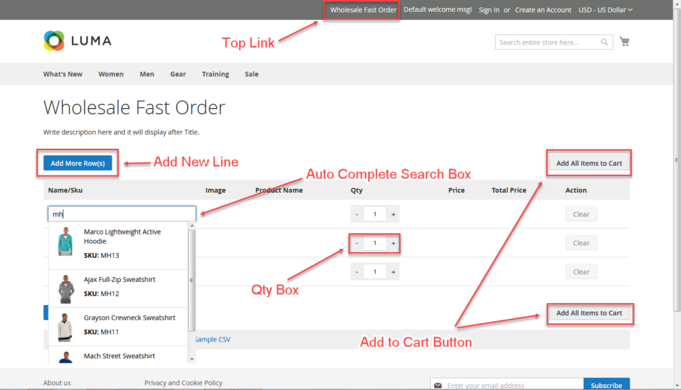Select Mach Street Sweatshirt suggestion
Screen dimensions: 681x390
(x=118, y=355)
